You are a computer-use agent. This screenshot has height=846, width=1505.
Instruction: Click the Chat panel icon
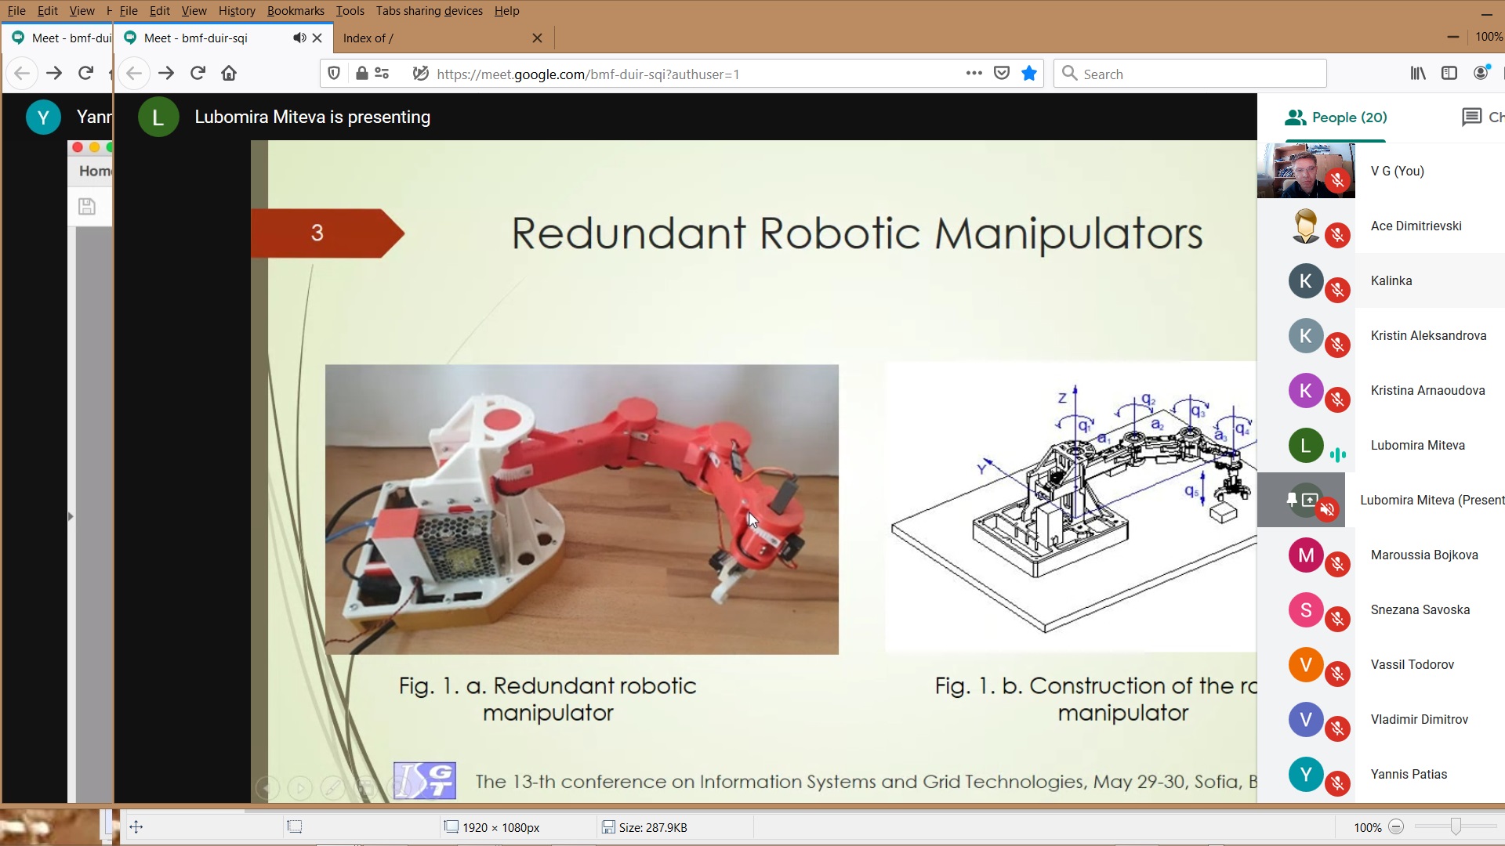coord(1470,117)
